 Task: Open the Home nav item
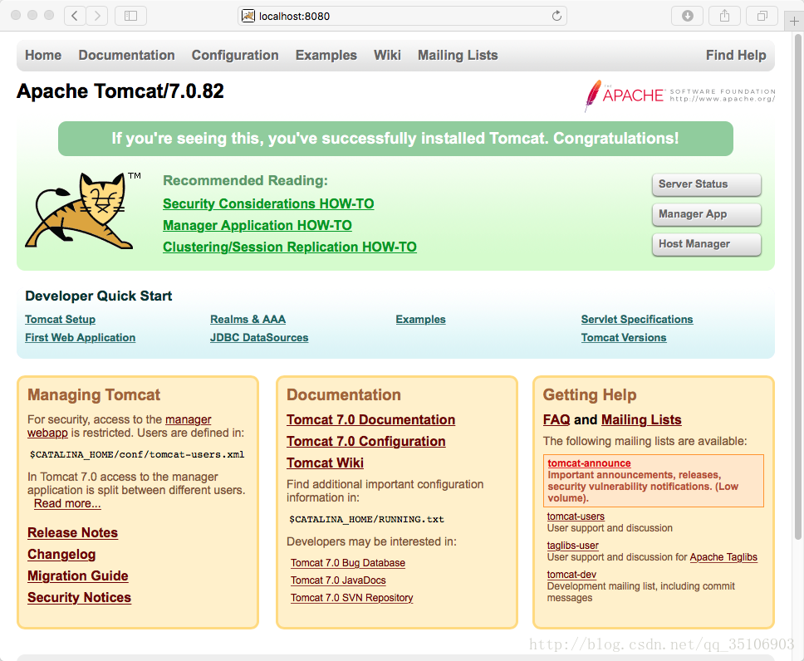[43, 55]
